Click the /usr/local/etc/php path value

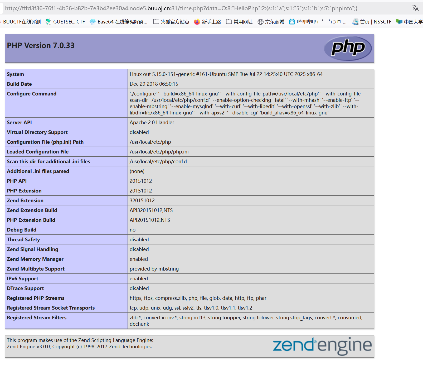click(x=150, y=142)
